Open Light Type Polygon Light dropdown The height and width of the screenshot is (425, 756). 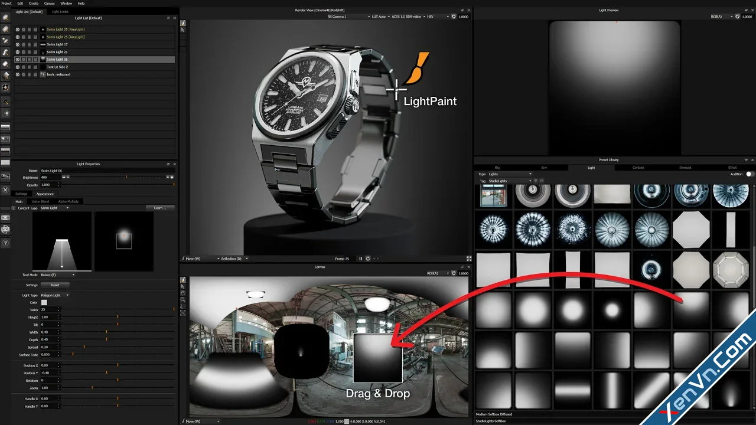coord(54,295)
